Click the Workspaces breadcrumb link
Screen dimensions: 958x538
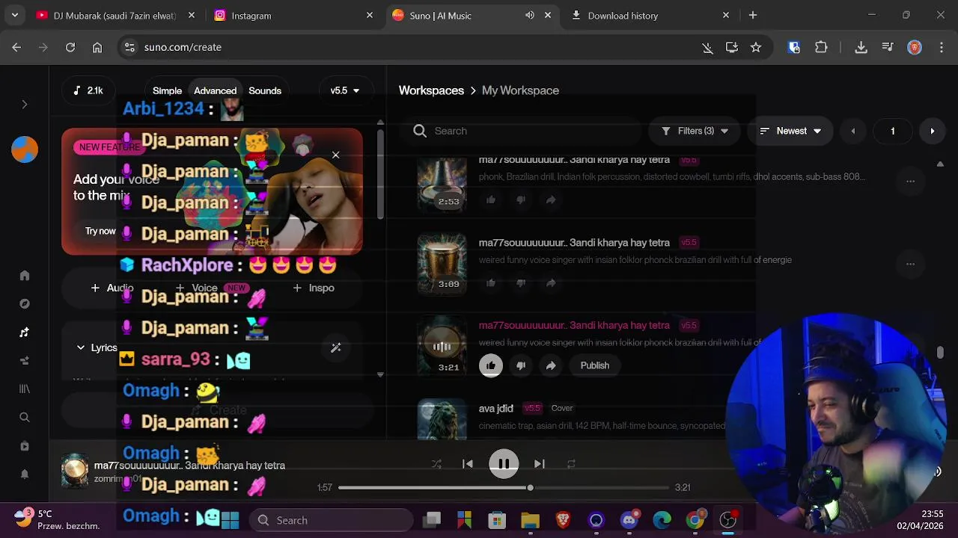click(431, 90)
